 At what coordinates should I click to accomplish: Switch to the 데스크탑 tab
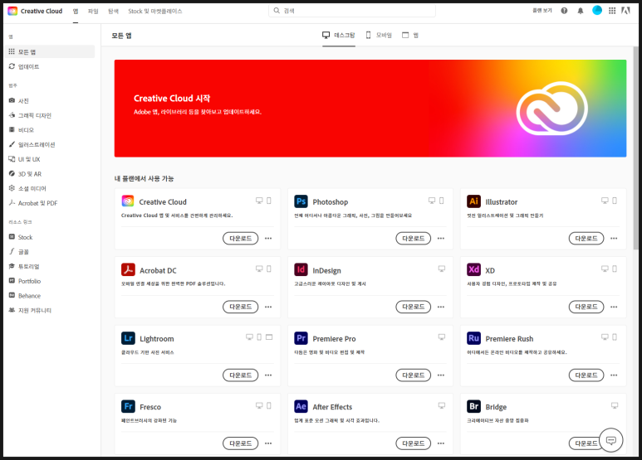click(339, 35)
